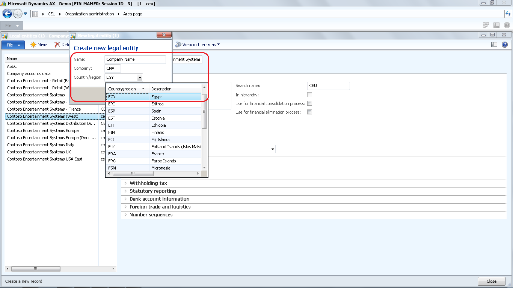
Task: Toggle the In hierarchy checkbox
Action: pos(309,95)
